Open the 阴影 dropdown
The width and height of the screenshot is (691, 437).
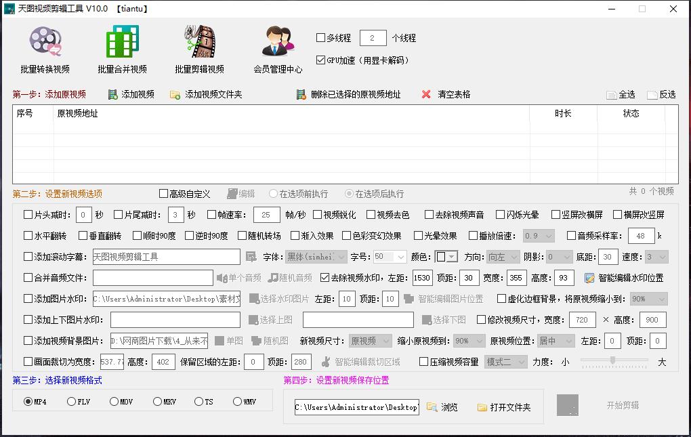click(559, 257)
